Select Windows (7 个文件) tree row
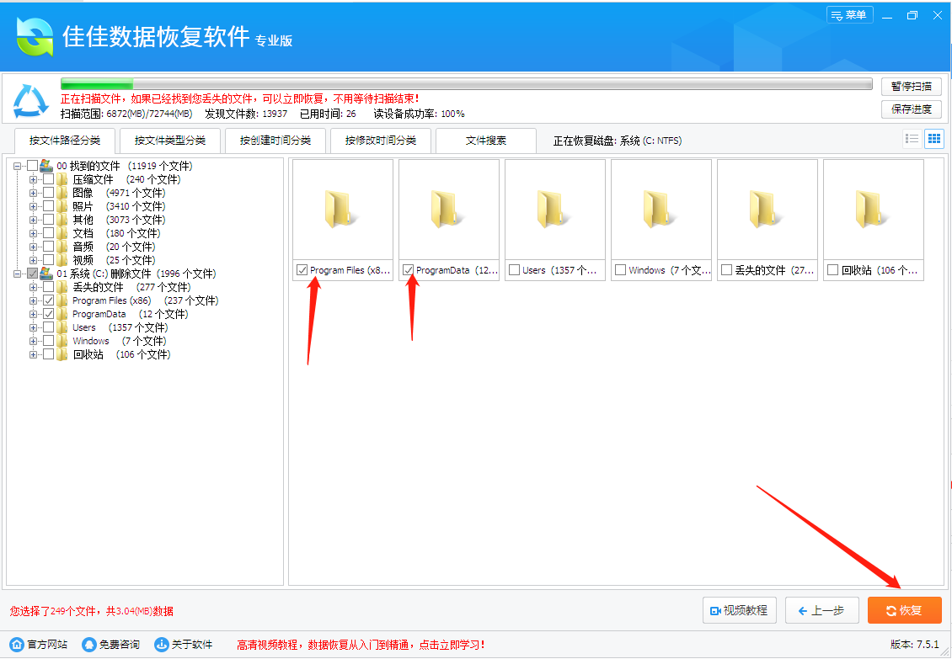The image size is (952, 659). point(119,341)
